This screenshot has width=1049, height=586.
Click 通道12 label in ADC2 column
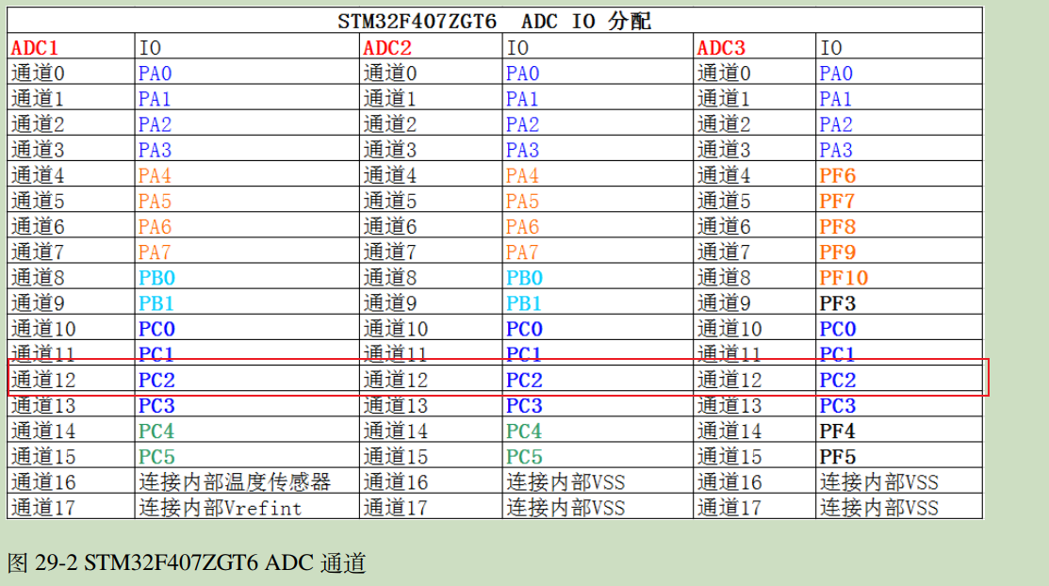tap(396, 380)
